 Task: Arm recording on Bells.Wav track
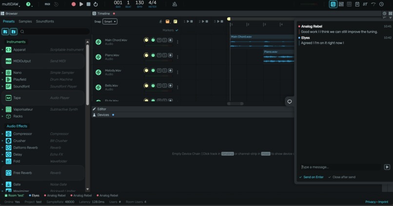tap(170, 85)
